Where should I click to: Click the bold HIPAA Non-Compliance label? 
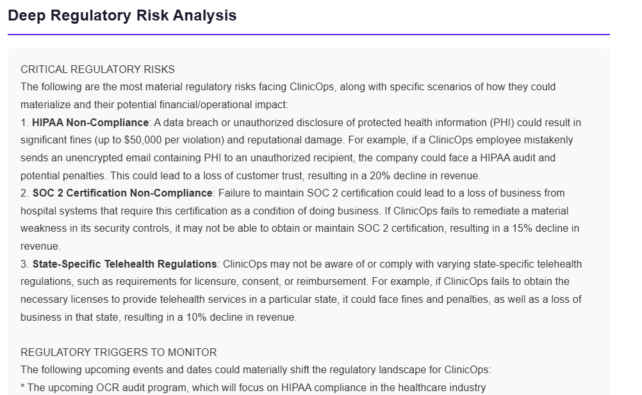90,122
